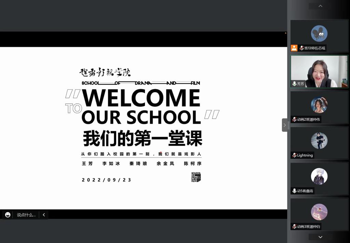Click the cloud avatar of 动画3班潘仲钧

pos(319,212)
